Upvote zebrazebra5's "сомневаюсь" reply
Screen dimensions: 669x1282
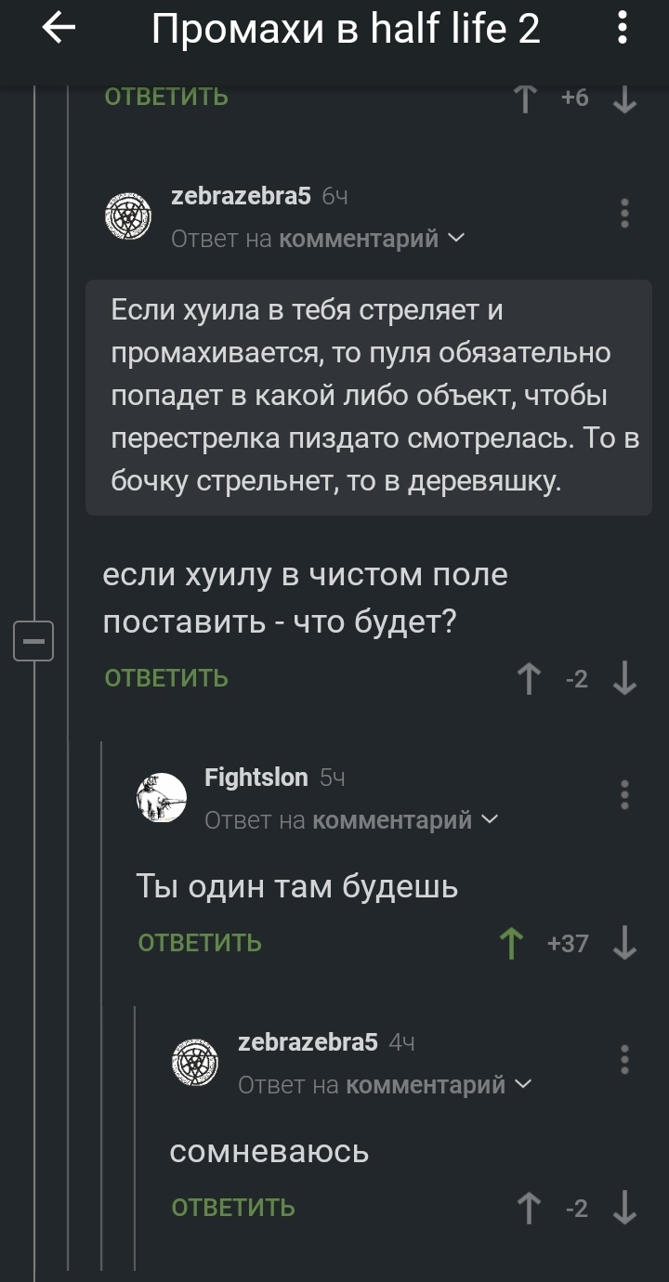click(530, 1208)
